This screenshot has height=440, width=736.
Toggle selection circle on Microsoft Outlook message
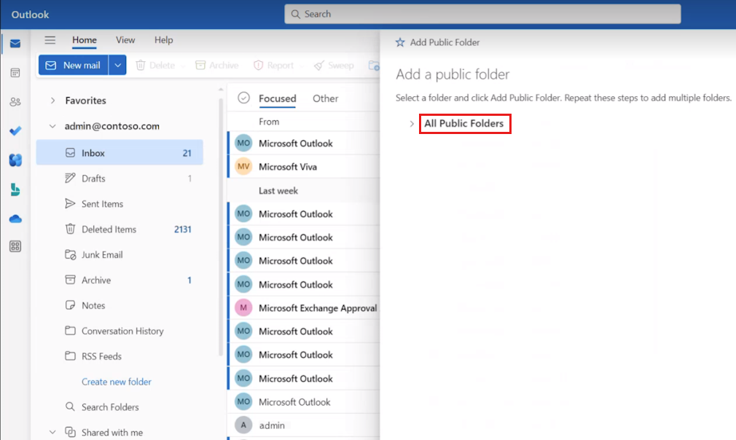tap(243, 143)
